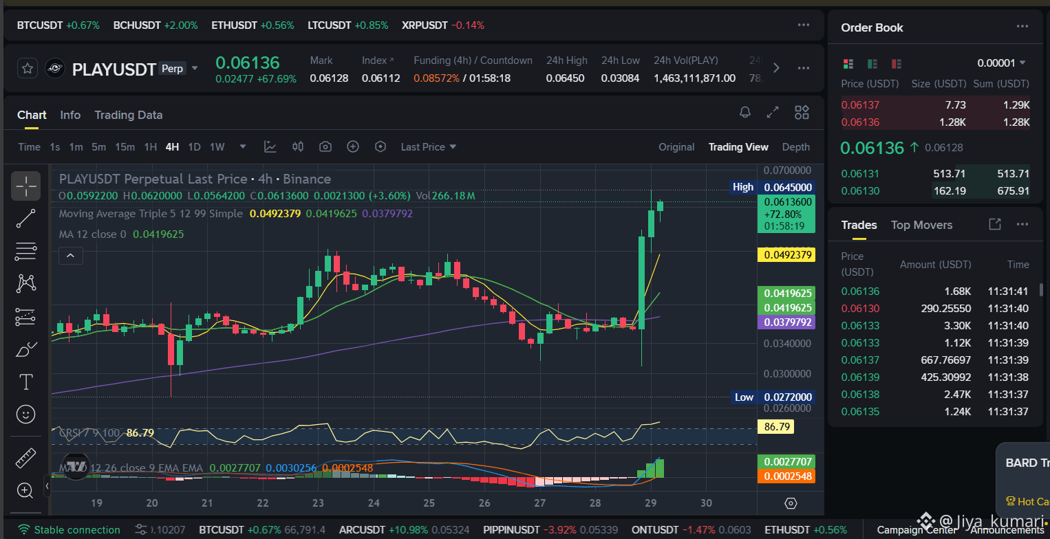Collapse the chart indicator legend

pos(71,256)
